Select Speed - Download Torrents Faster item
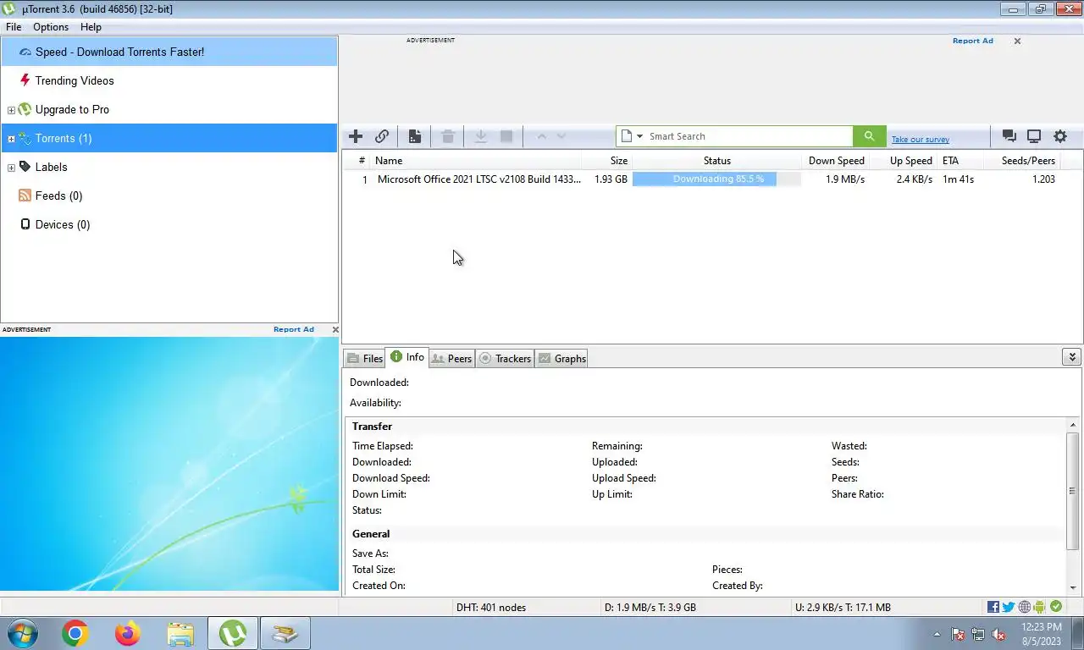The width and height of the screenshot is (1084, 650). click(x=169, y=52)
